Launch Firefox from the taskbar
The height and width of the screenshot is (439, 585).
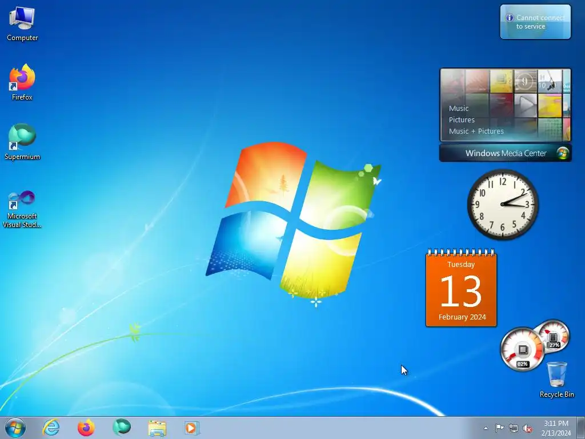coord(86,428)
